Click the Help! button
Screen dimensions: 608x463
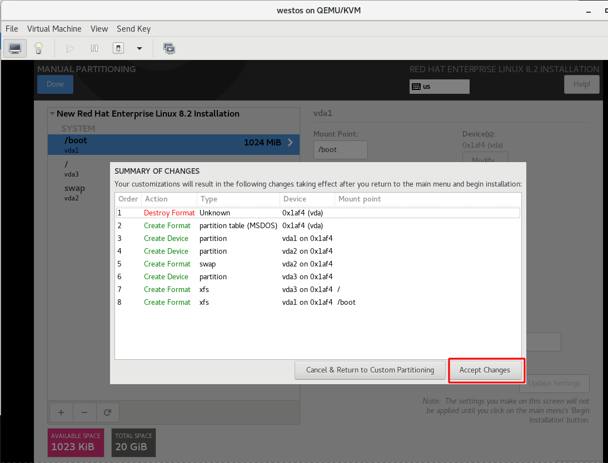tap(581, 84)
